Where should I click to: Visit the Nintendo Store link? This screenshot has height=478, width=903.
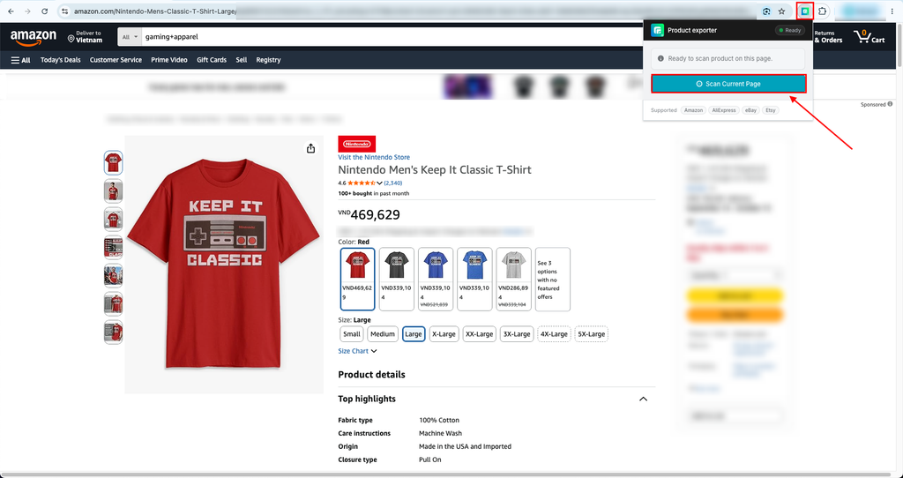pyautogui.click(x=374, y=157)
